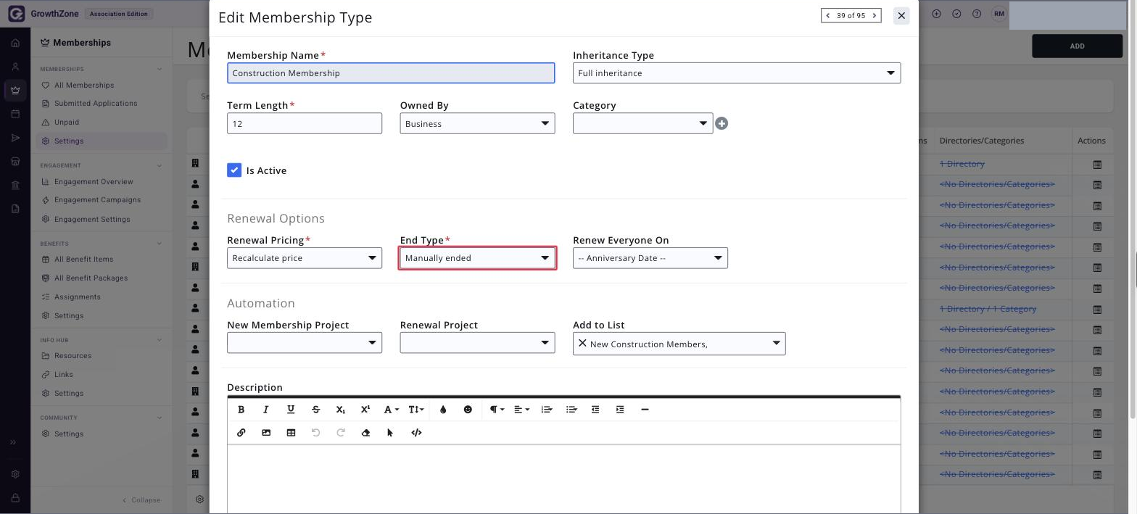Click the select-all cursor icon
Viewport: 1137px width, 514px height.
pos(390,433)
